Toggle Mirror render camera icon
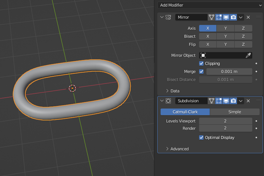This screenshot has height=176, width=264. [233, 17]
